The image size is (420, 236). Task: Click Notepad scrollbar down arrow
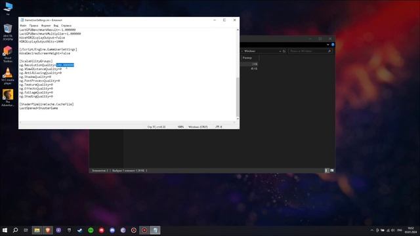coord(238,119)
